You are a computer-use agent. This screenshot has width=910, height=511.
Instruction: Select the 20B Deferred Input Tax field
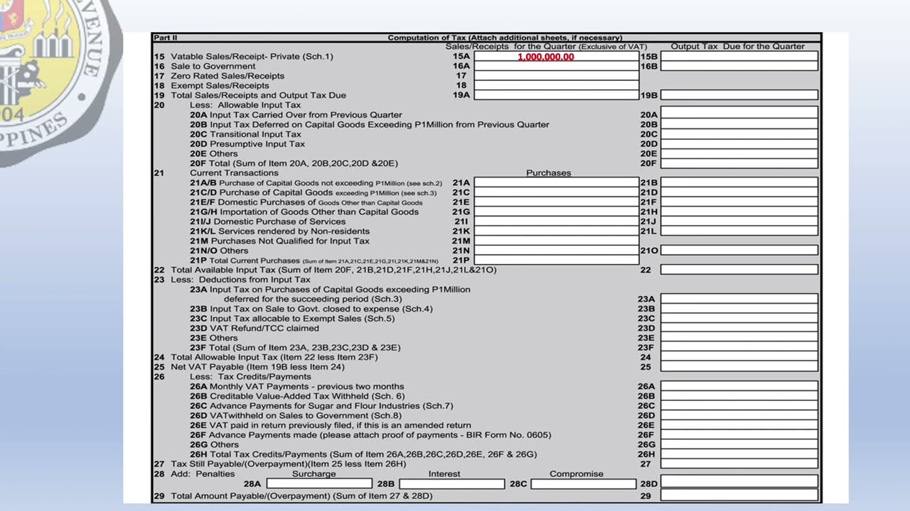pos(739,124)
